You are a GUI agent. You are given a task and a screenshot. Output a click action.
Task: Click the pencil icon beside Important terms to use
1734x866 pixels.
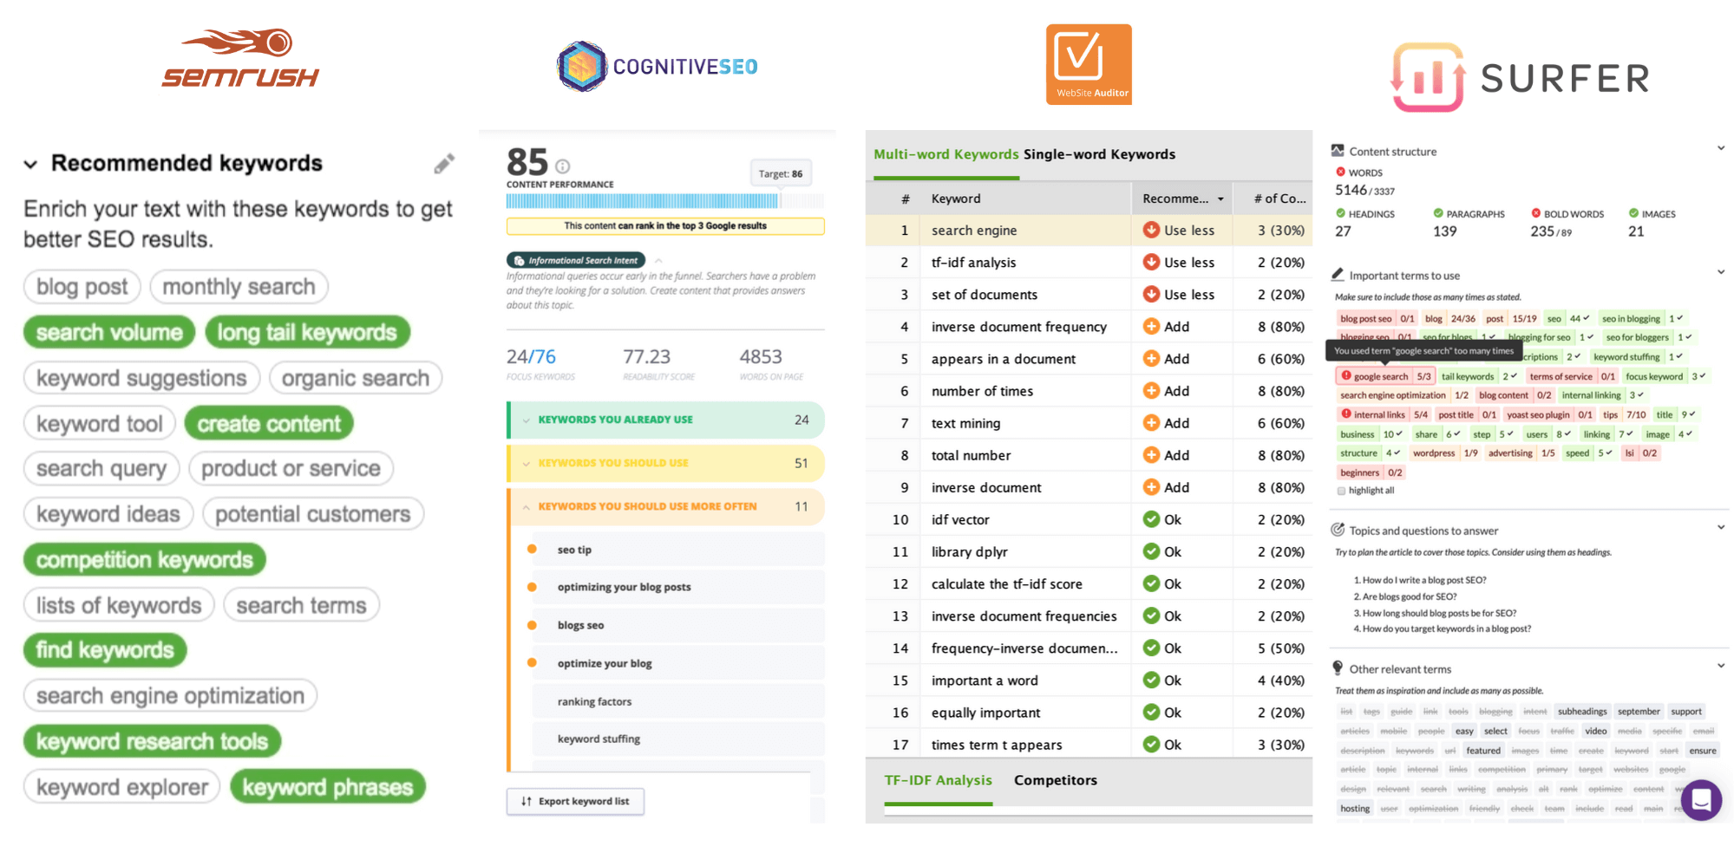point(1338,275)
